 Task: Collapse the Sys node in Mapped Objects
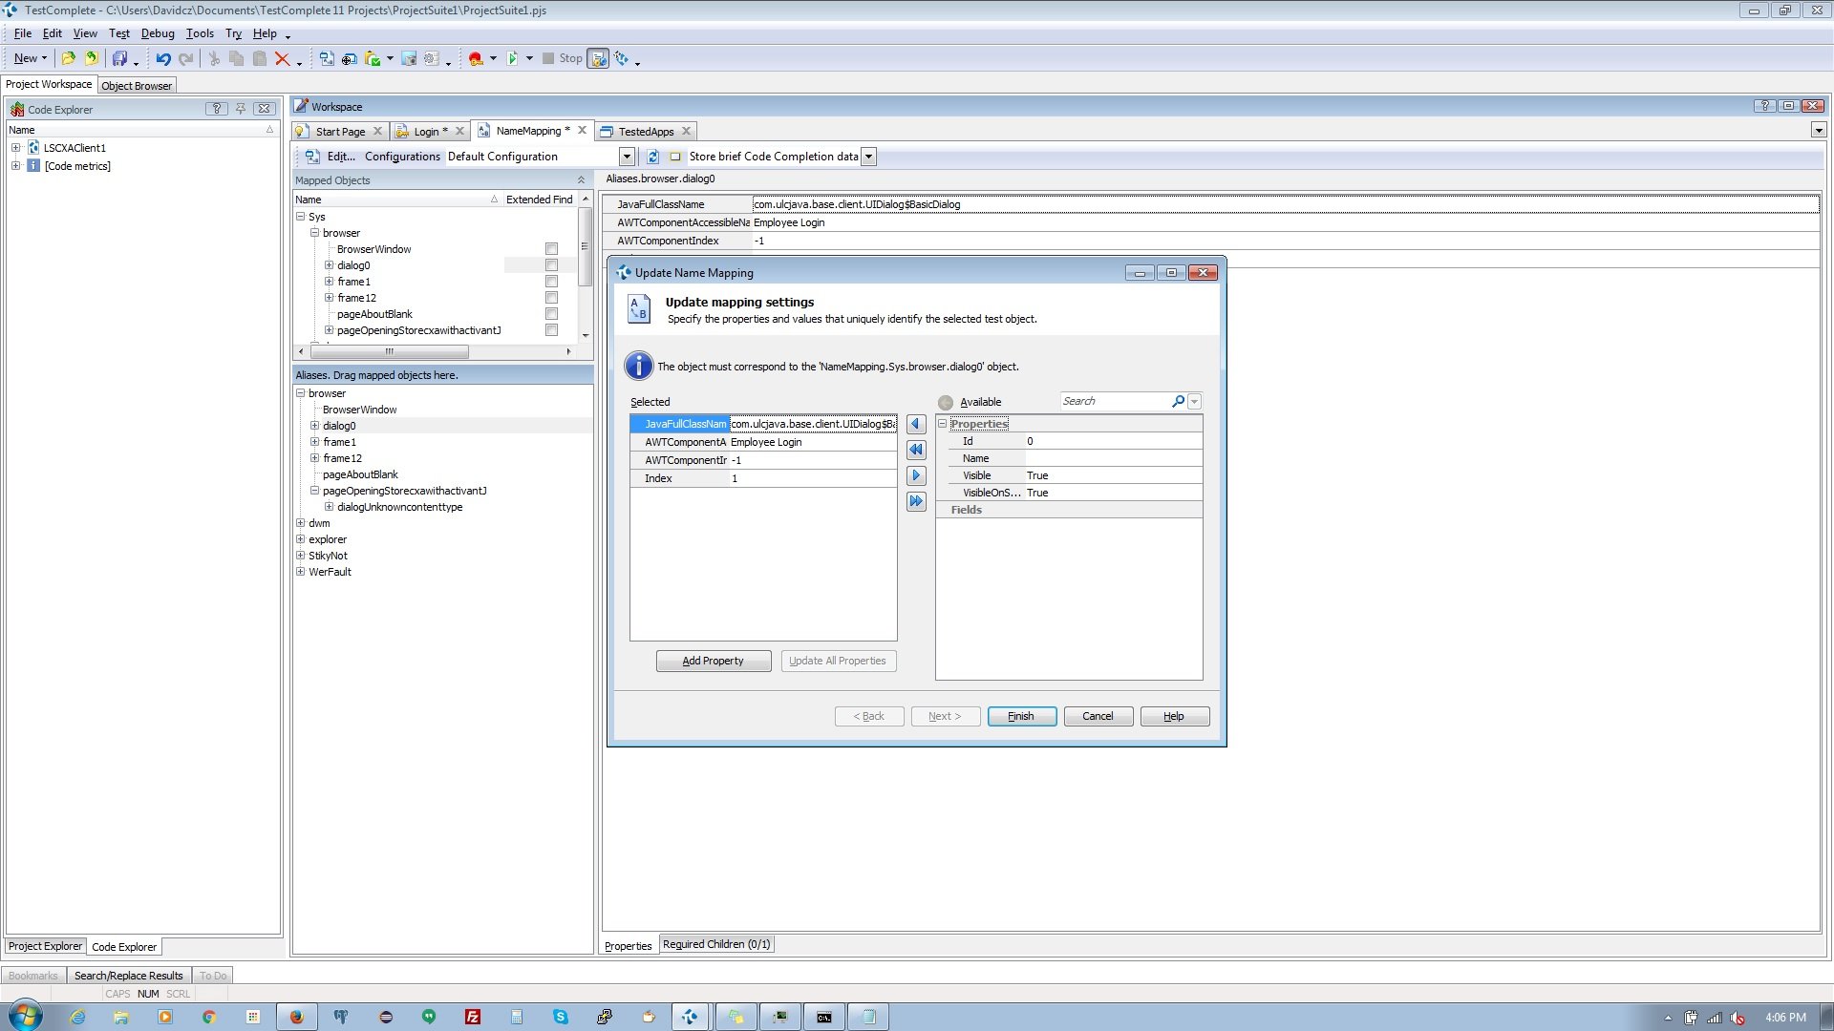[x=300, y=217]
